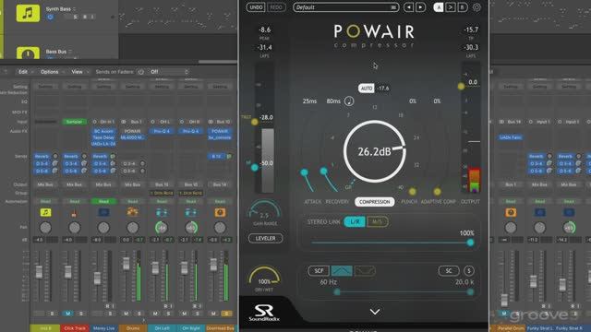Click the 20.0 k sidechain filter handle
This screenshot has width=591, height=332.
470,291
